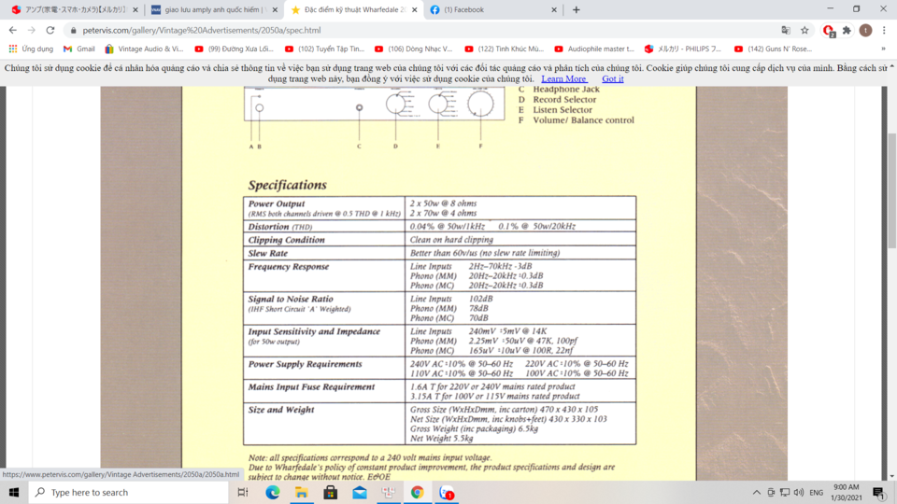Click the volume icon in system tray

[x=799, y=492]
